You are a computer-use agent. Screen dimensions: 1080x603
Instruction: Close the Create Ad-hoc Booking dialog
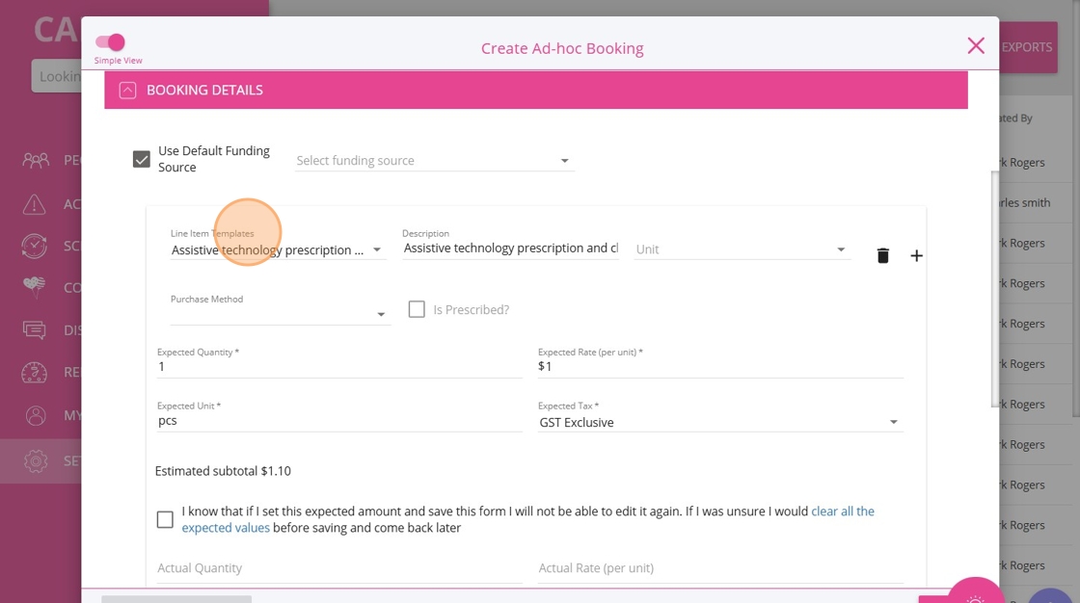click(x=976, y=45)
